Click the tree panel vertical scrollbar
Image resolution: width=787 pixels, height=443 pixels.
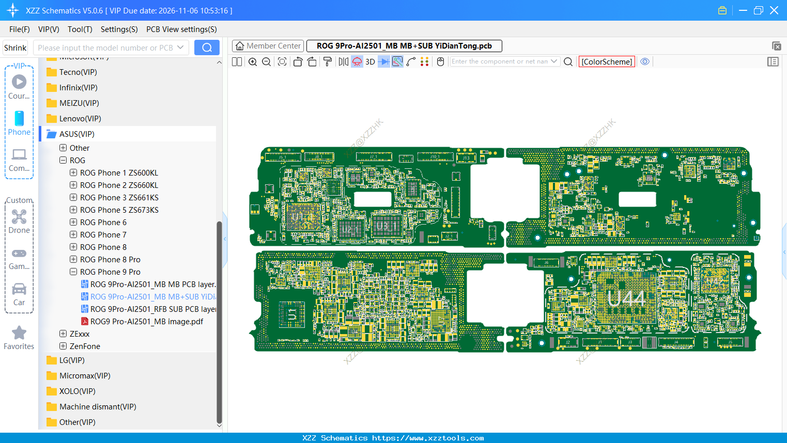[219, 323]
